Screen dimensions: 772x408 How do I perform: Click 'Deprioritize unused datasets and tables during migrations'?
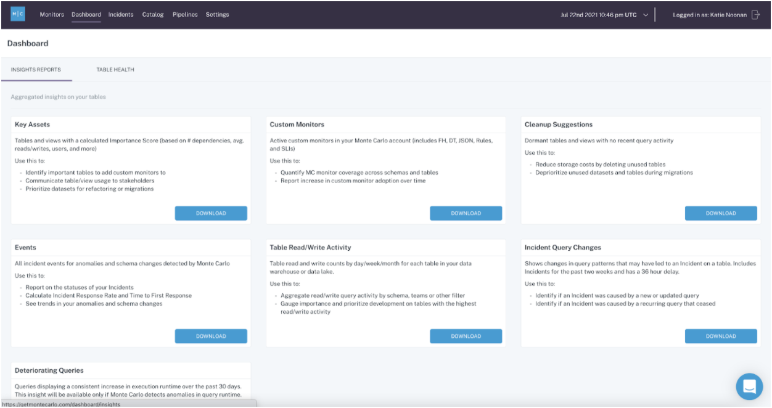coord(614,173)
